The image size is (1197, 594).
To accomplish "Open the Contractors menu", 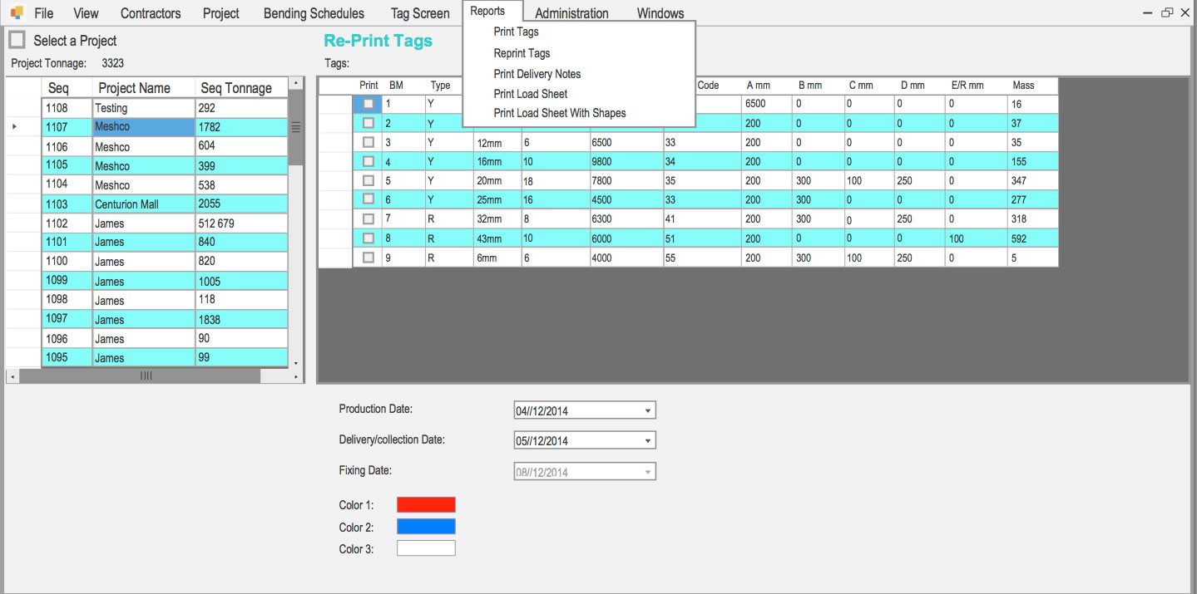I will click(150, 12).
